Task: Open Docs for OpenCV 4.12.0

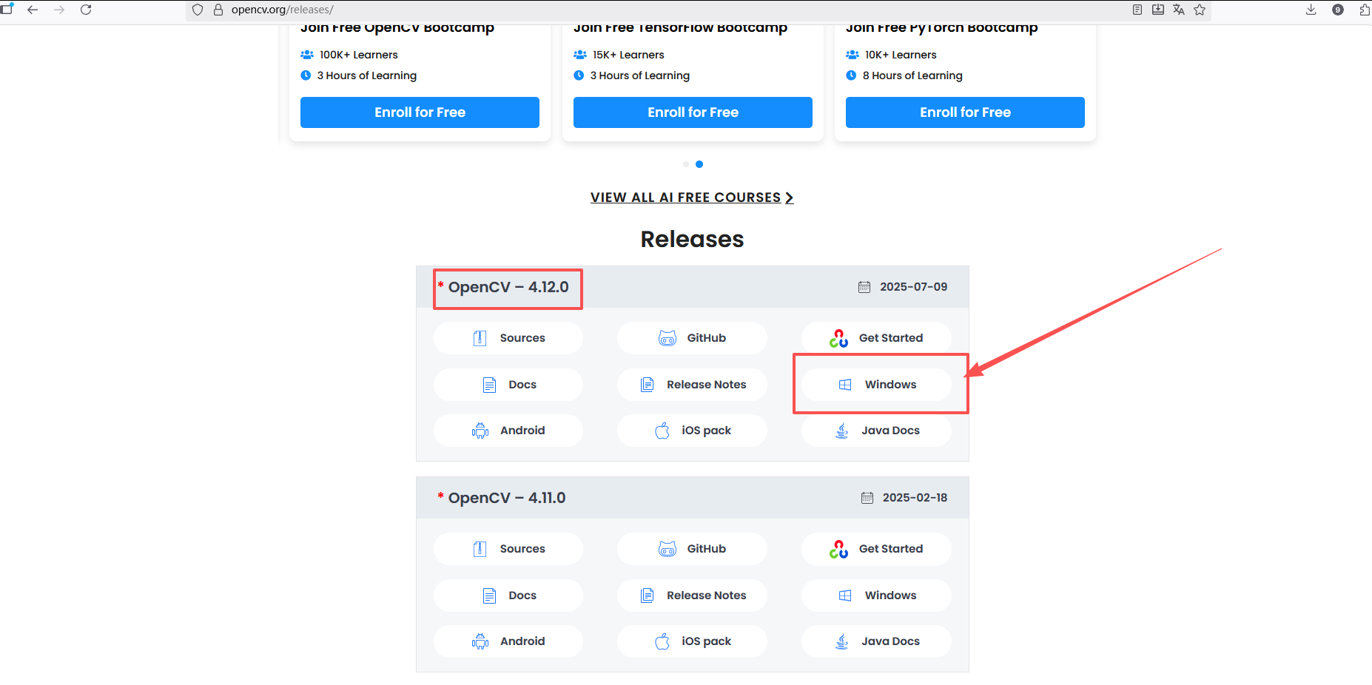Action: click(x=508, y=385)
